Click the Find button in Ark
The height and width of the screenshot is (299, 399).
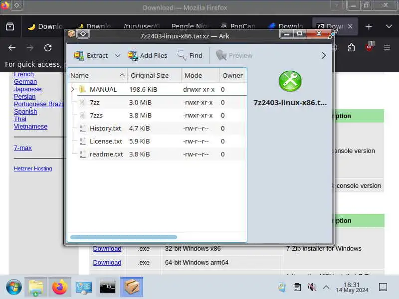[x=190, y=55]
